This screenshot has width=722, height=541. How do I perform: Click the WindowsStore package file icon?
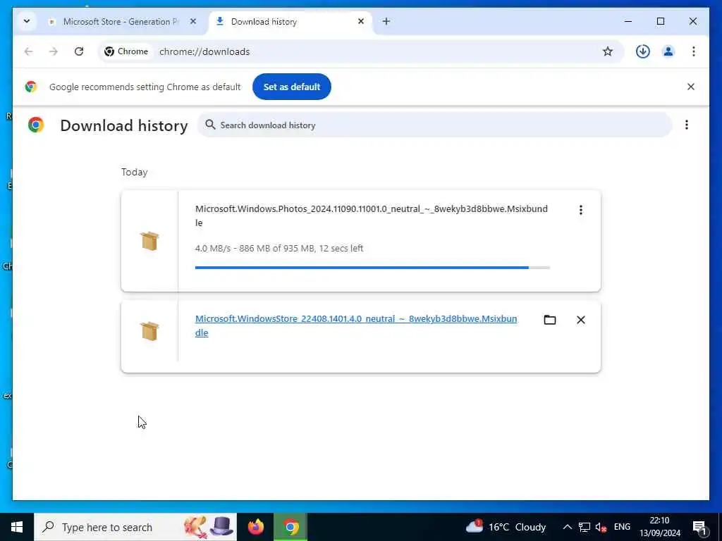click(x=149, y=331)
